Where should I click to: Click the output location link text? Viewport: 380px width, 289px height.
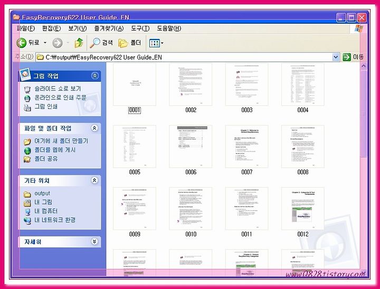coord(42,193)
